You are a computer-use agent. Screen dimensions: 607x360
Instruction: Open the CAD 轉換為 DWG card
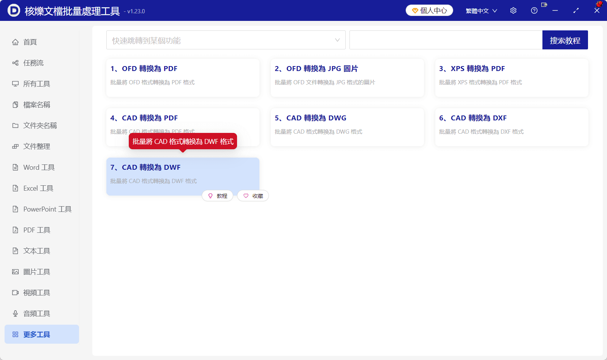[x=347, y=127]
